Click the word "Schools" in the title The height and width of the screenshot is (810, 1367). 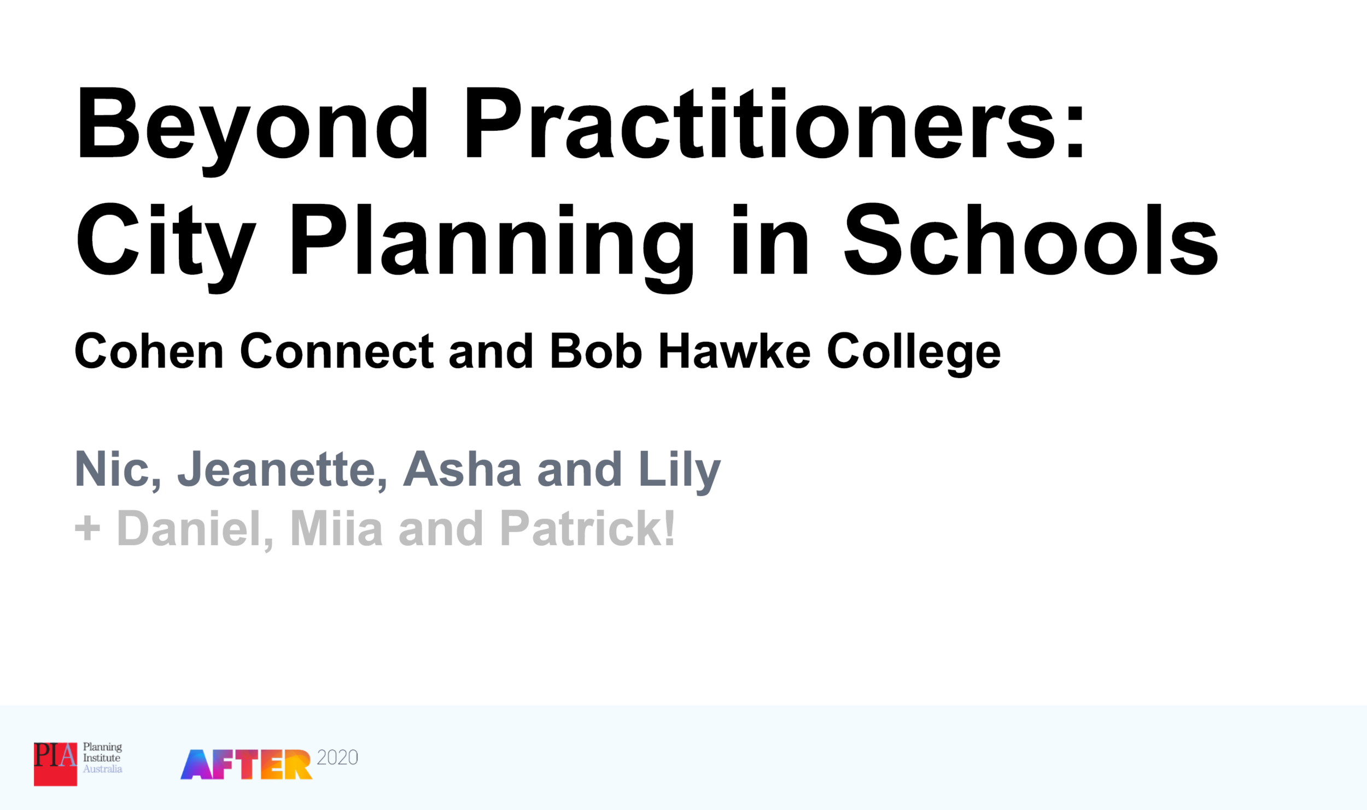[x=1032, y=241]
